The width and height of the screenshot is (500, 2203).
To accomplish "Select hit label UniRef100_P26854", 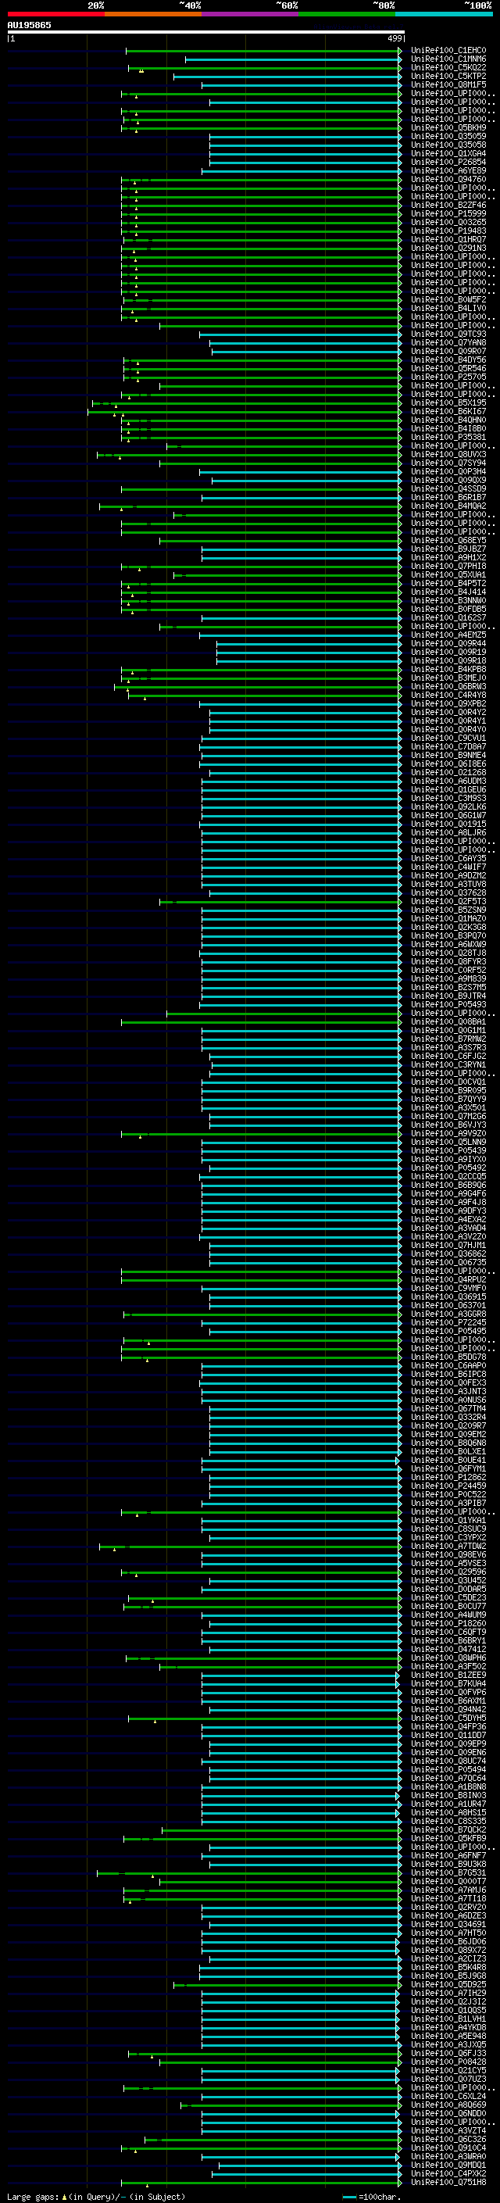I will [448, 163].
